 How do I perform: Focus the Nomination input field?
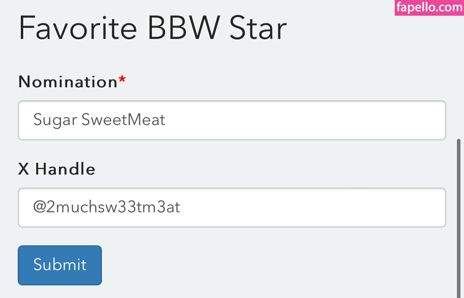231,120
